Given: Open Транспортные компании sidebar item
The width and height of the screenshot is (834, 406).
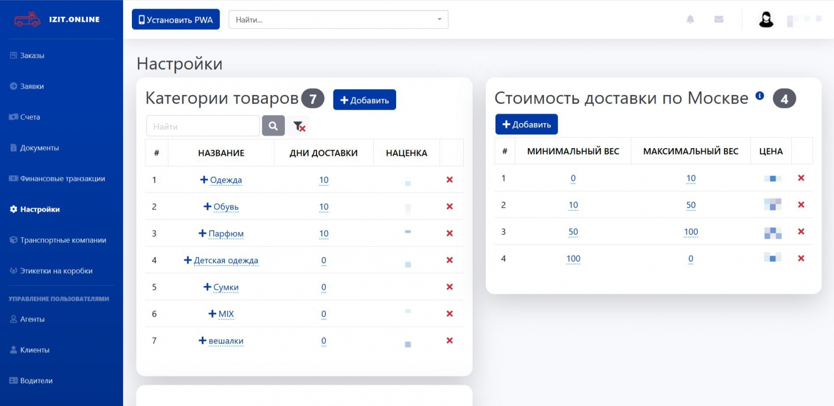Looking at the screenshot, I should point(58,240).
